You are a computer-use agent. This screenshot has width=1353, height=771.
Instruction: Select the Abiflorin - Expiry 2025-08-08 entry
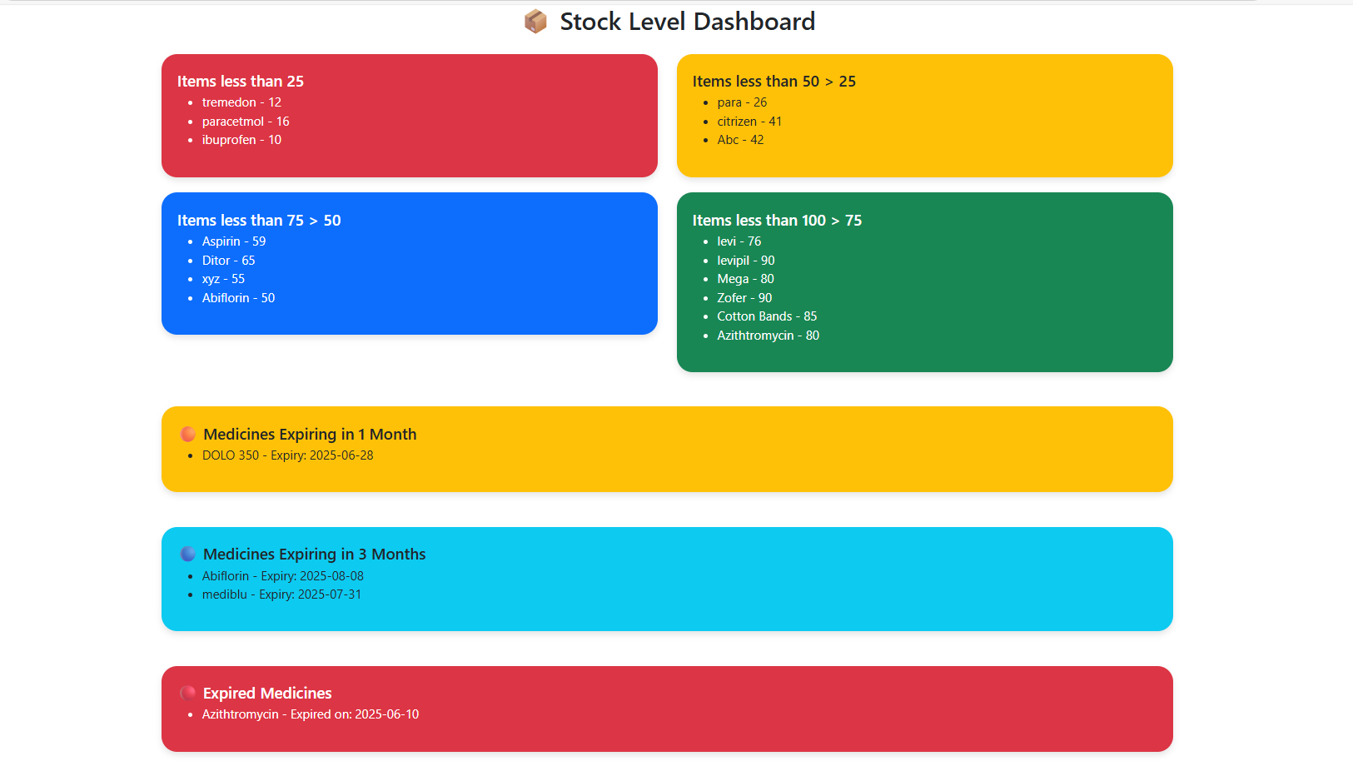283,575
